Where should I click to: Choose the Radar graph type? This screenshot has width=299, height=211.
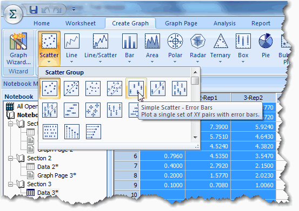198,49
